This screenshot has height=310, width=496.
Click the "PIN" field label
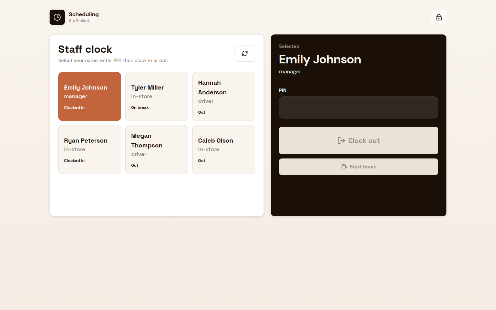282,90
